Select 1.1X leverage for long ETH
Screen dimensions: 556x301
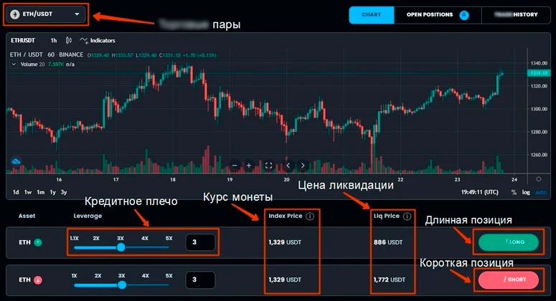click(74, 239)
